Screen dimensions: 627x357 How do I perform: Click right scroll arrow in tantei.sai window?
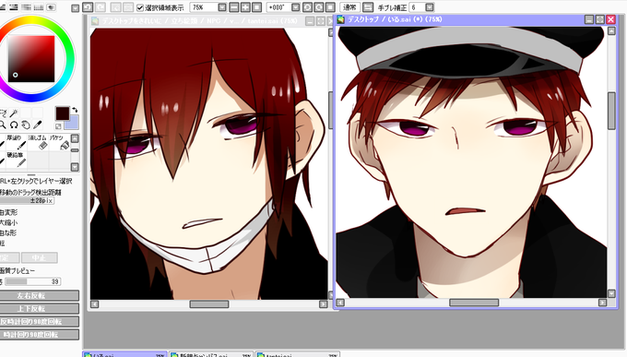[323, 304]
